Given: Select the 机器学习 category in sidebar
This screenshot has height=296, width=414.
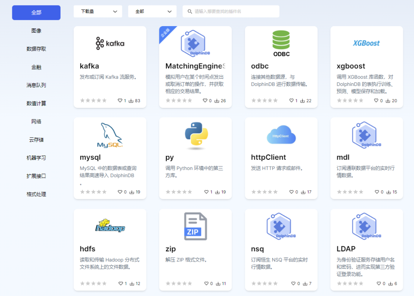Looking at the screenshot, I should (x=36, y=158).
